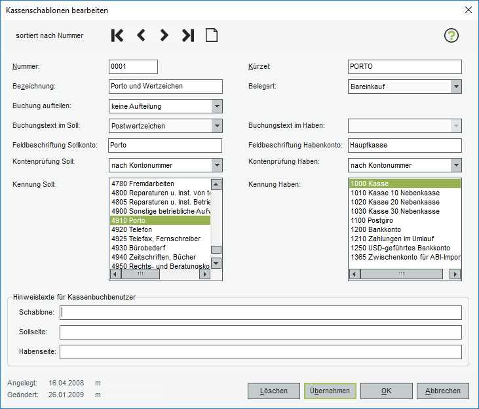479x409 pixels.
Task: Close the Kassenschablonen bearbeiten dialog
Action: tap(469, 10)
